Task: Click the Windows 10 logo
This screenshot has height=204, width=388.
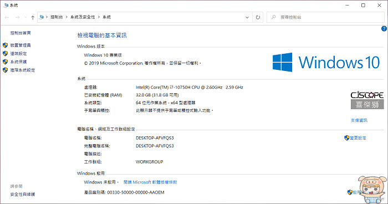Action: pos(326,62)
